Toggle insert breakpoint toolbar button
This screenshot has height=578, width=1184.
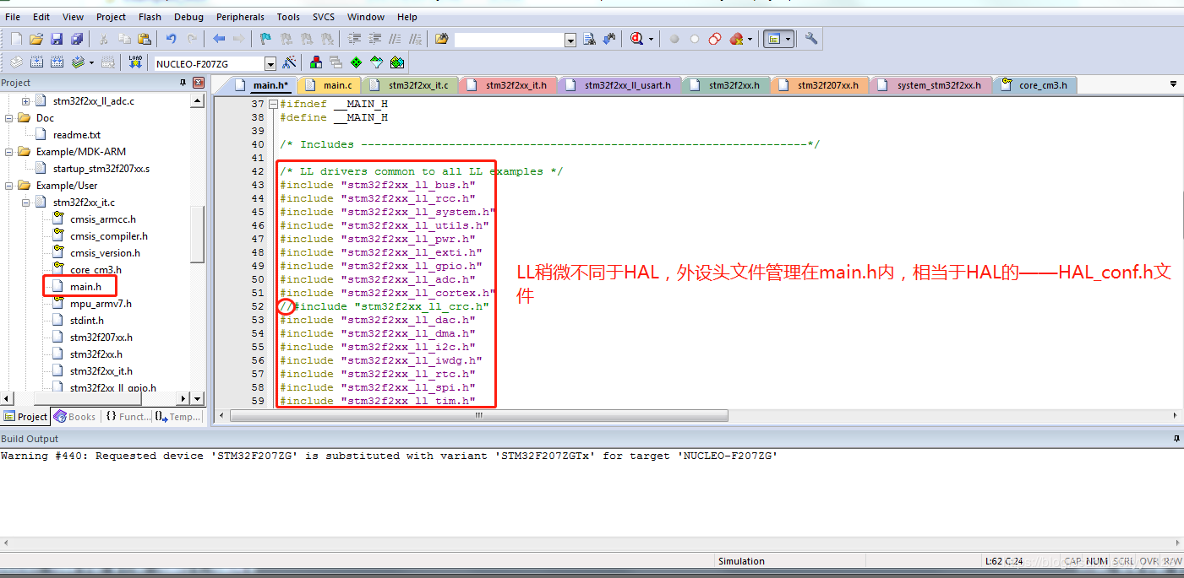click(674, 39)
